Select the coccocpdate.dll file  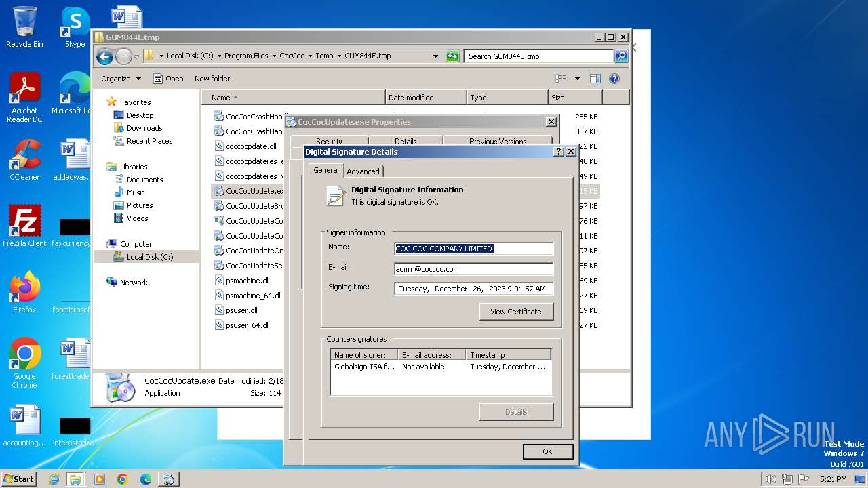(251, 146)
